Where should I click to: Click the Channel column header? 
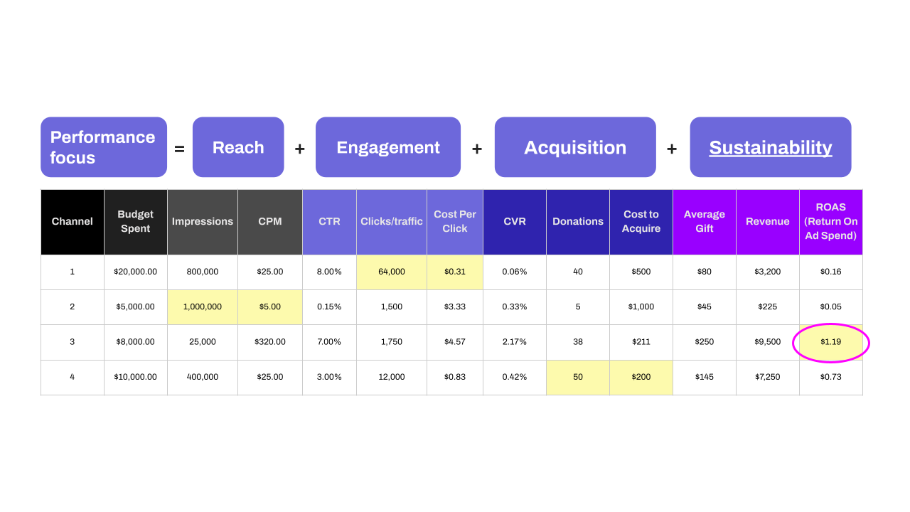73,222
